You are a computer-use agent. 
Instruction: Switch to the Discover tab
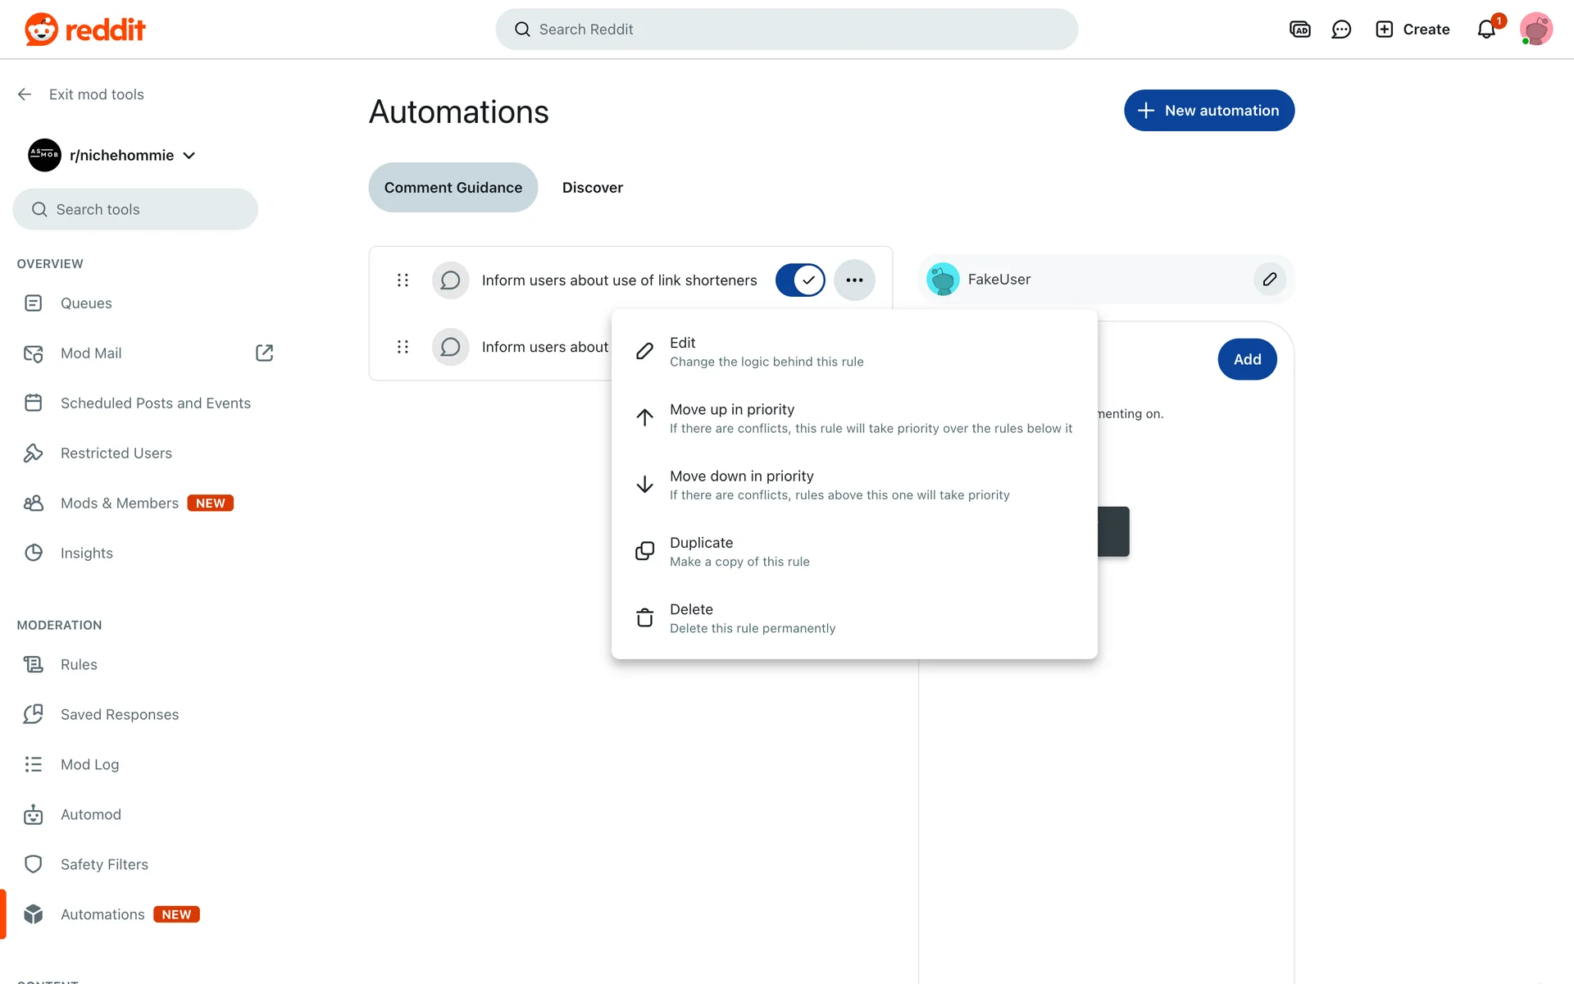[592, 188]
